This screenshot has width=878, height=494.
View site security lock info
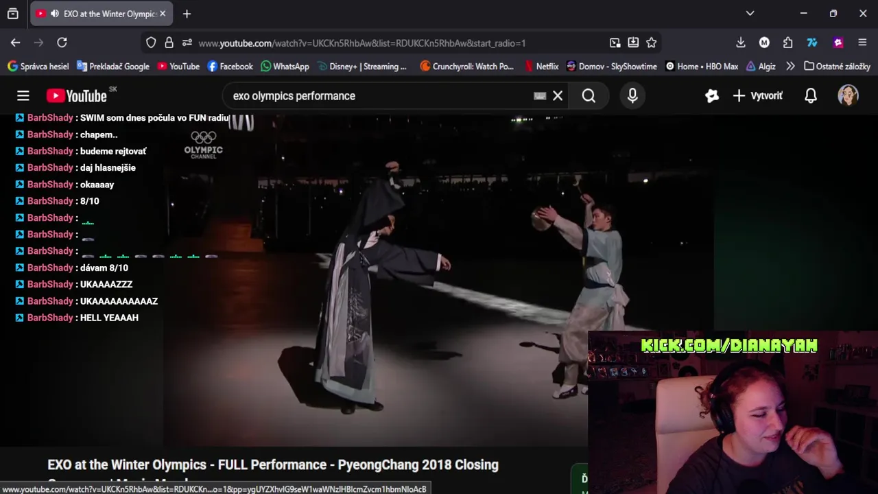pyautogui.click(x=169, y=43)
